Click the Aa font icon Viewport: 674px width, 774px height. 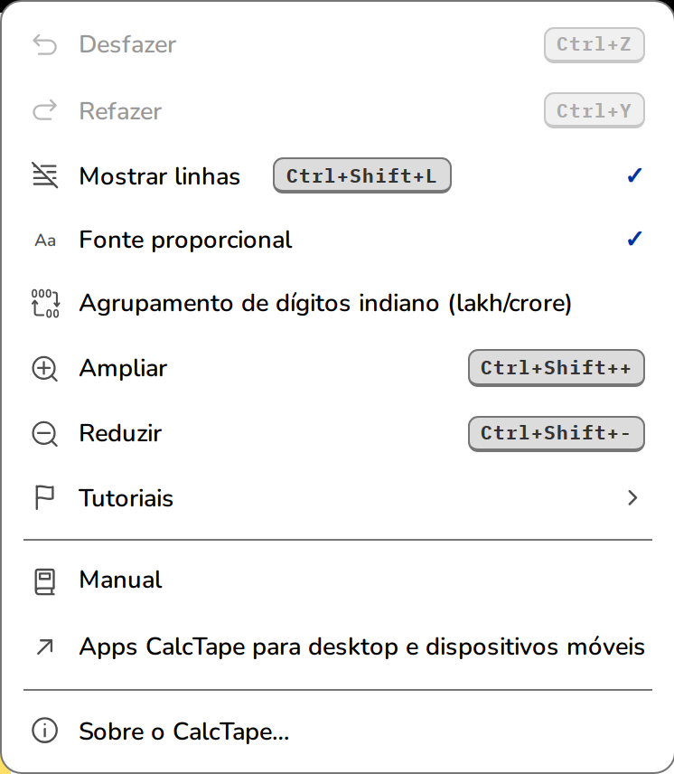pos(45,241)
